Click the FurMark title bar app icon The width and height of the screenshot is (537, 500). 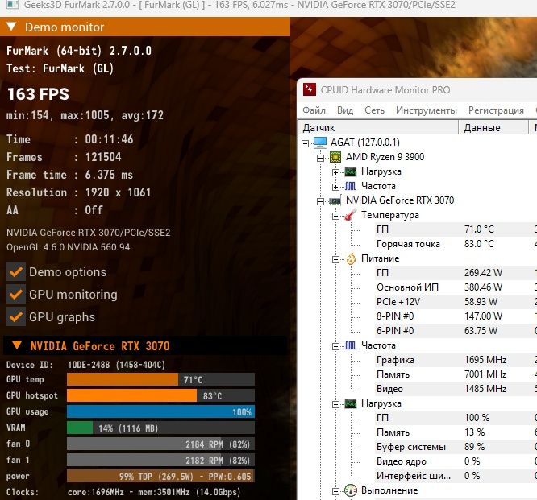(x=12, y=5)
